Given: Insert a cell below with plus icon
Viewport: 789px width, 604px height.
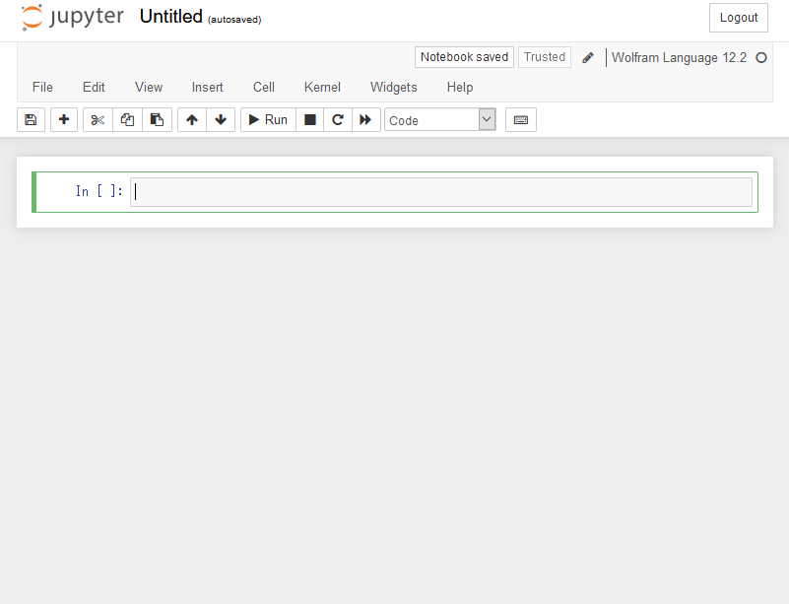Looking at the screenshot, I should [64, 119].
